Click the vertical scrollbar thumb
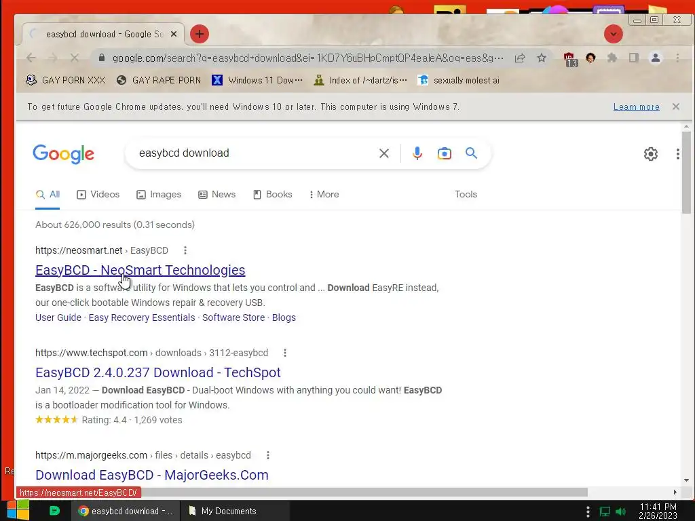Image resolution: width=695 pixels, height=521 pixels. point(686,172)
